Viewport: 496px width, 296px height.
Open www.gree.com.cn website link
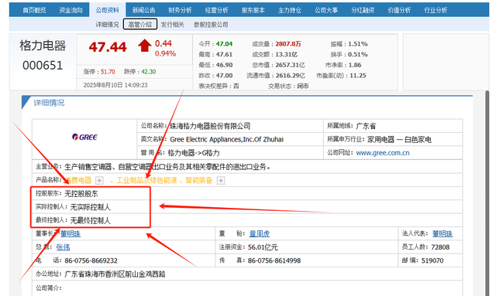(x=383, y=153)
